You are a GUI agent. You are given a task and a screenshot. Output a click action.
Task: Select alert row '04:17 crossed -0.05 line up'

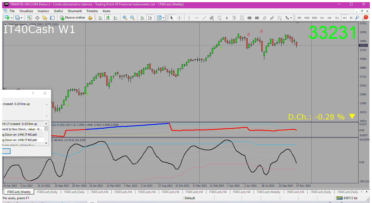click(x=23, y=124)
